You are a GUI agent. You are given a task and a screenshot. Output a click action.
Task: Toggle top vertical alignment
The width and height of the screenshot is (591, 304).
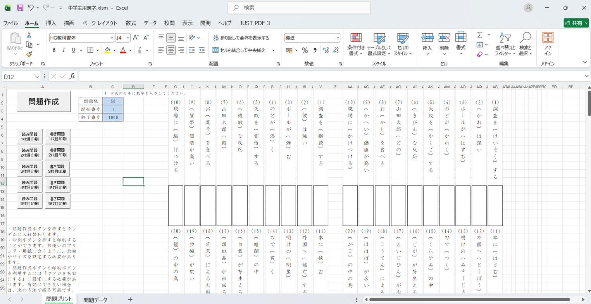161,38
